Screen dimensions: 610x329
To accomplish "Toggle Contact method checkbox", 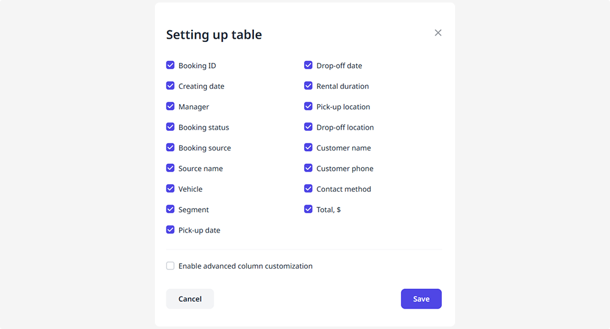I will [308, 189].
